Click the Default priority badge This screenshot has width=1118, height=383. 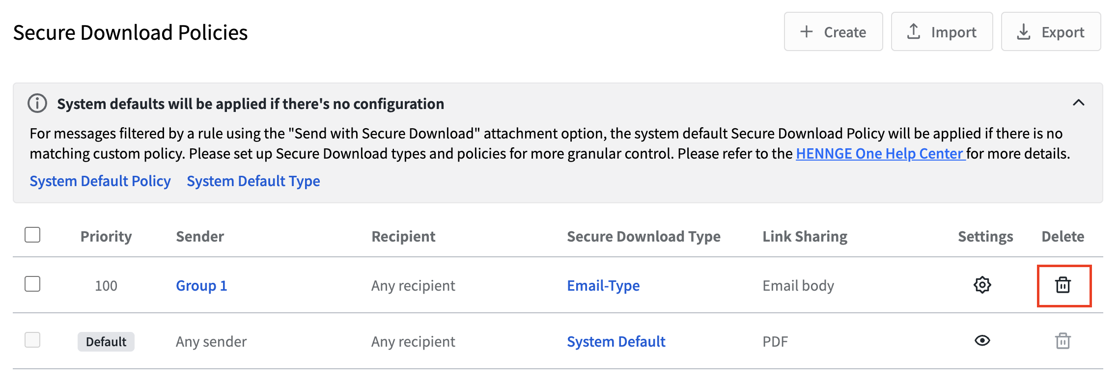(x=106, y=342)
